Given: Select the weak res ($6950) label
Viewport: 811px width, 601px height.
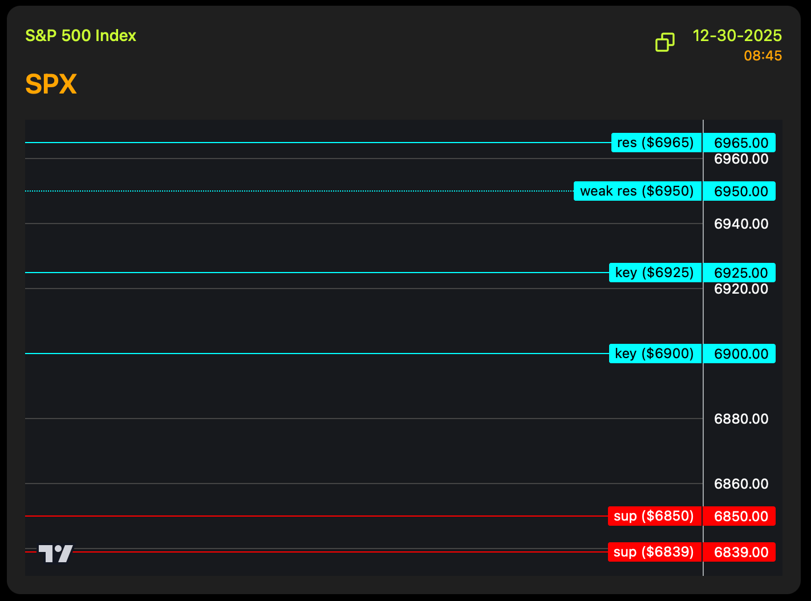Looking at the screenshot, I should coord(637,191).
